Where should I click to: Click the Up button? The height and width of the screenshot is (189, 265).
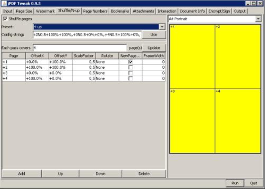pos(60,174)
